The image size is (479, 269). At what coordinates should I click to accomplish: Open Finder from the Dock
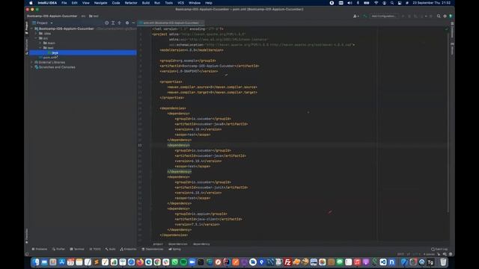click(x=36, y=262)
